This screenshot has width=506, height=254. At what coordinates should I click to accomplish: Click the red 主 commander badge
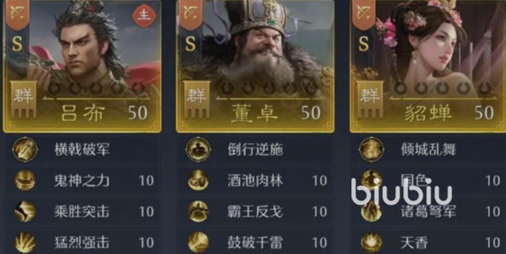coord(144,16)
